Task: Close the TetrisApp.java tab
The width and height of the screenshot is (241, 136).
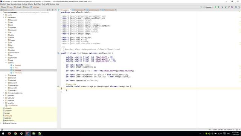Action: tap(70, 10)
